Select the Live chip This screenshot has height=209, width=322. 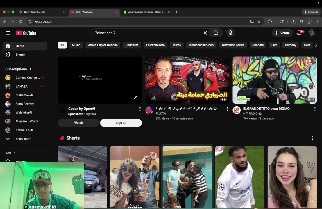[x=274, y=45]
